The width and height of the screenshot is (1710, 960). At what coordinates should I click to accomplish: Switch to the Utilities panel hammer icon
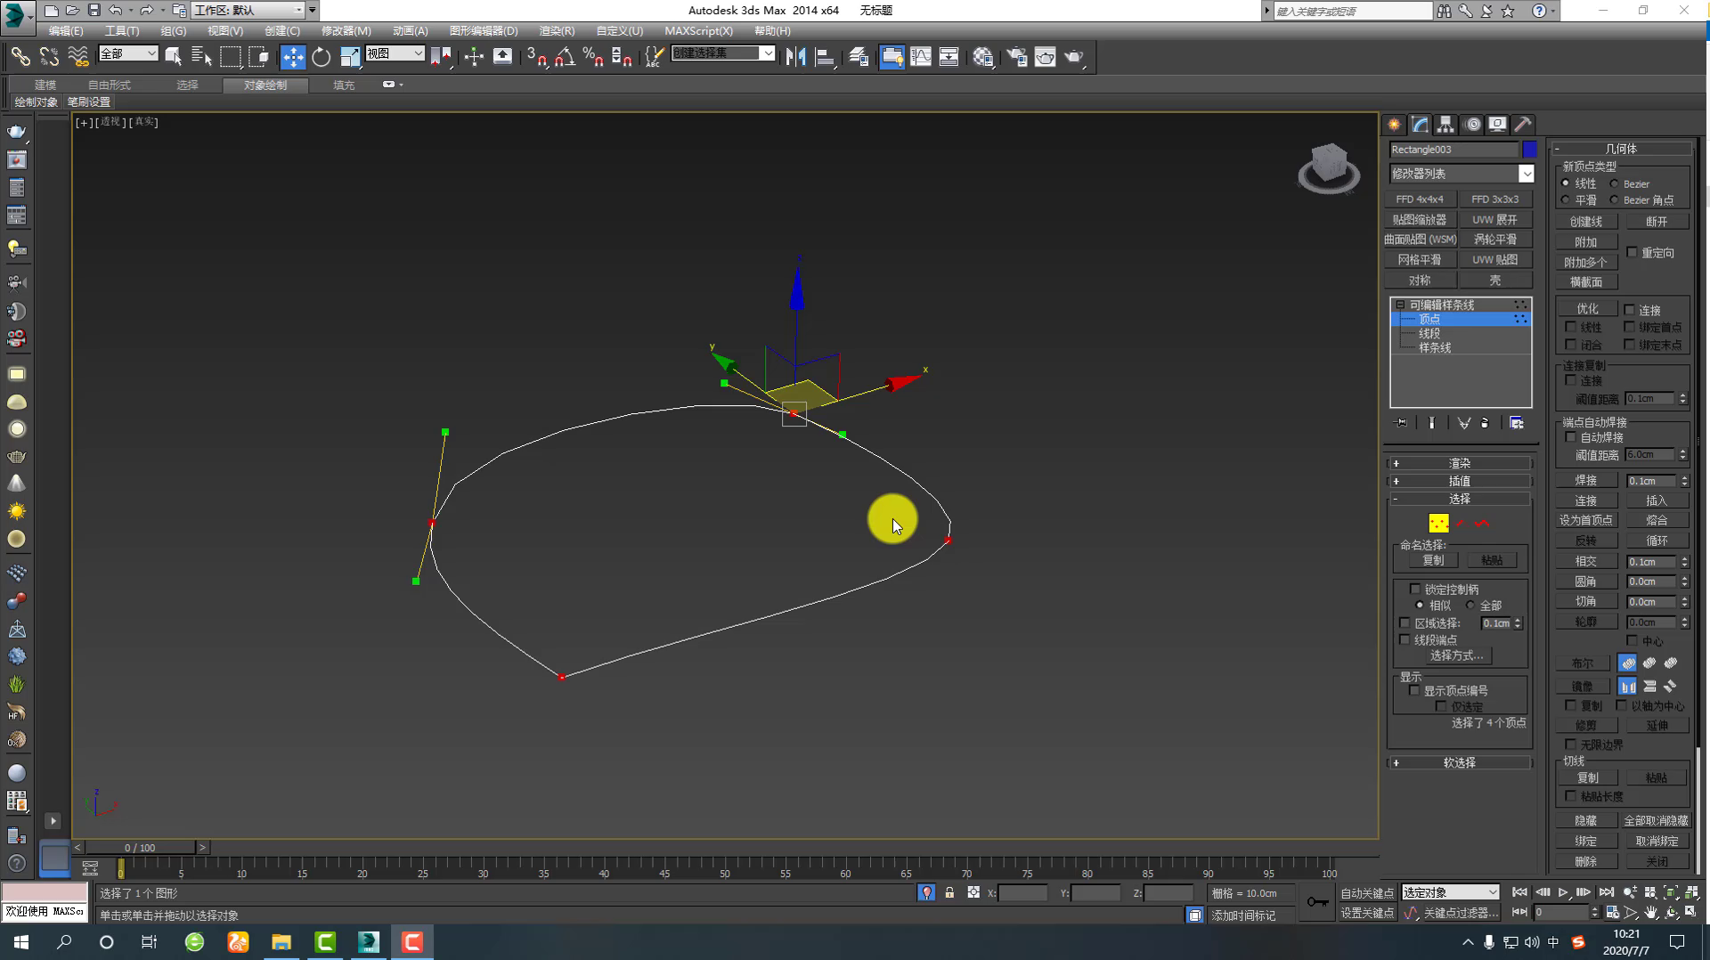click(1523, 125)
